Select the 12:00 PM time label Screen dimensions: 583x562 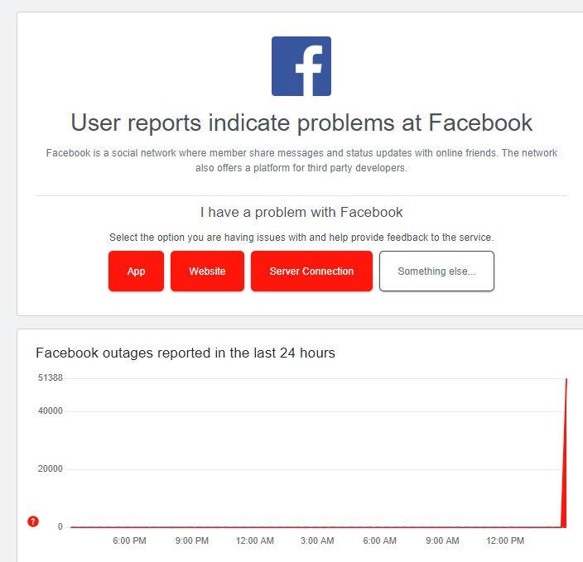pyautogui.click(x=505, y=541)
